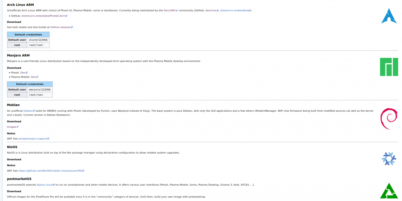Open the DanctNIX community link
The height and width of the screenshot is (201, 402).
(170, 10)
